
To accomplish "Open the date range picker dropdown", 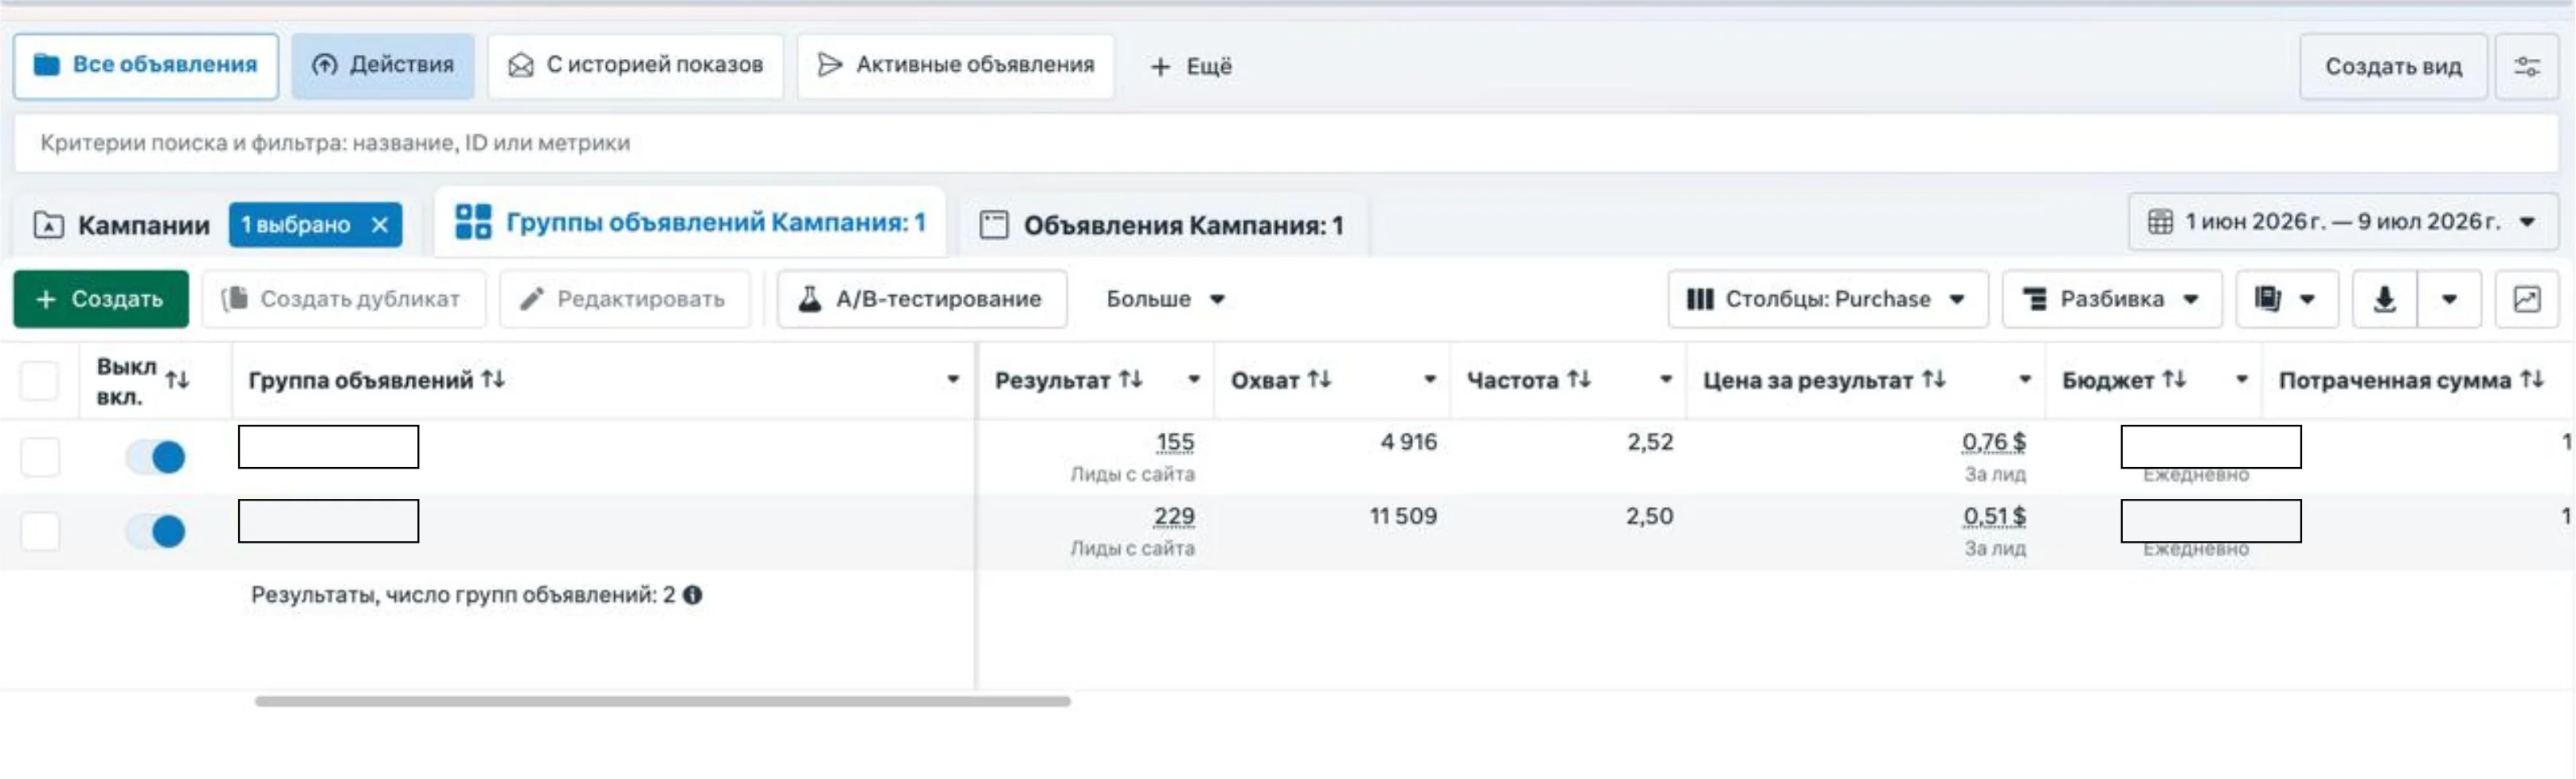I will click(x=2342, y=222).
